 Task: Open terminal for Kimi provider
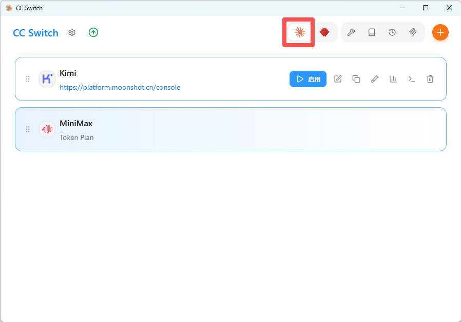click(x=412, y=79)
